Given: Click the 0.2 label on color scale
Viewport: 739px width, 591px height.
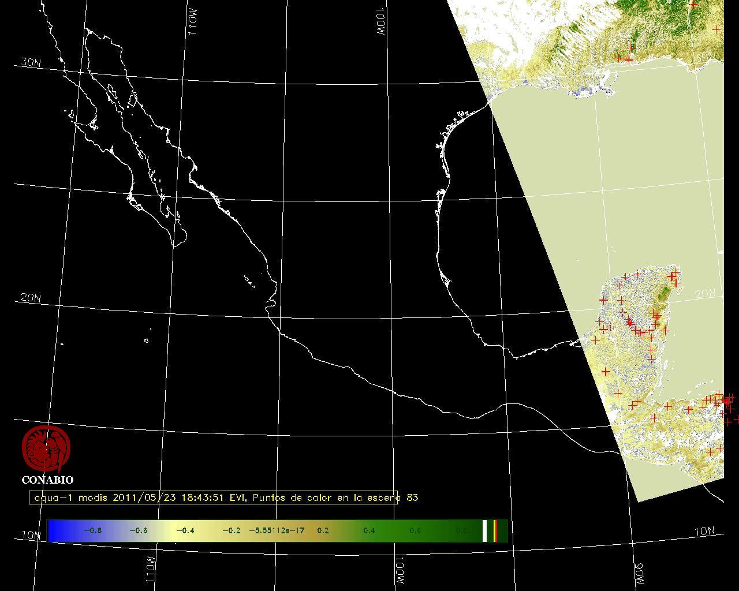Looking at the screenshot, I should (323, 530).
